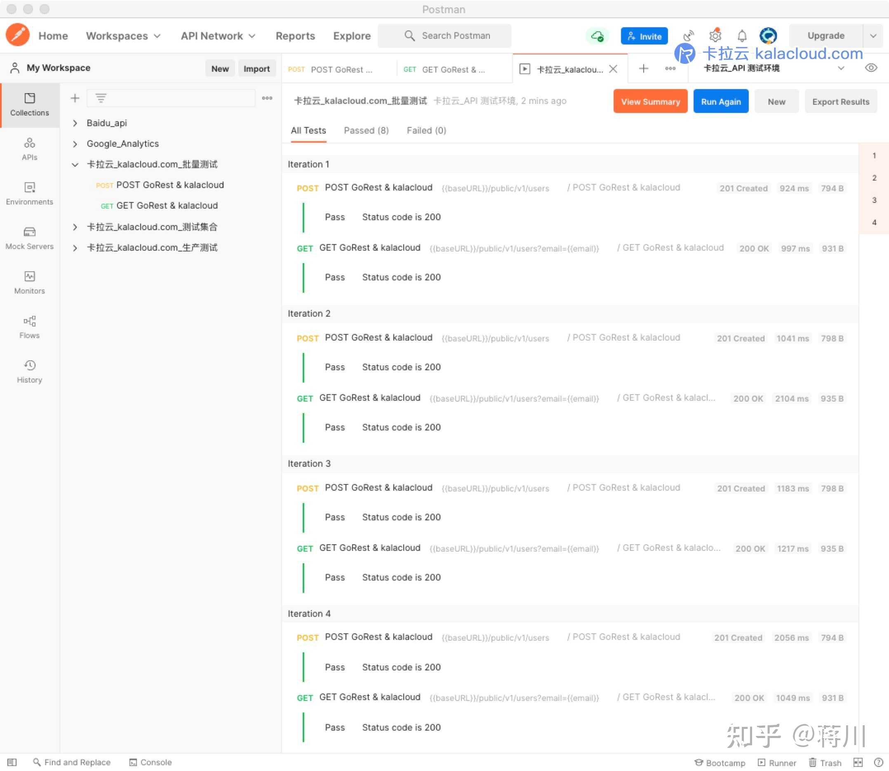Switch to the Passed (8) tab
Image resolution: width=889 pixels, height=771 pixels.
click(366, 130)
